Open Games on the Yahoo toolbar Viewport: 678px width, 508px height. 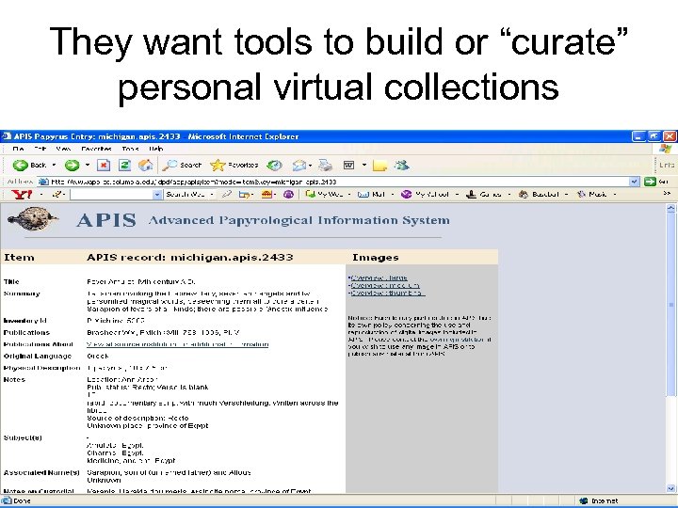coord(483,195)
